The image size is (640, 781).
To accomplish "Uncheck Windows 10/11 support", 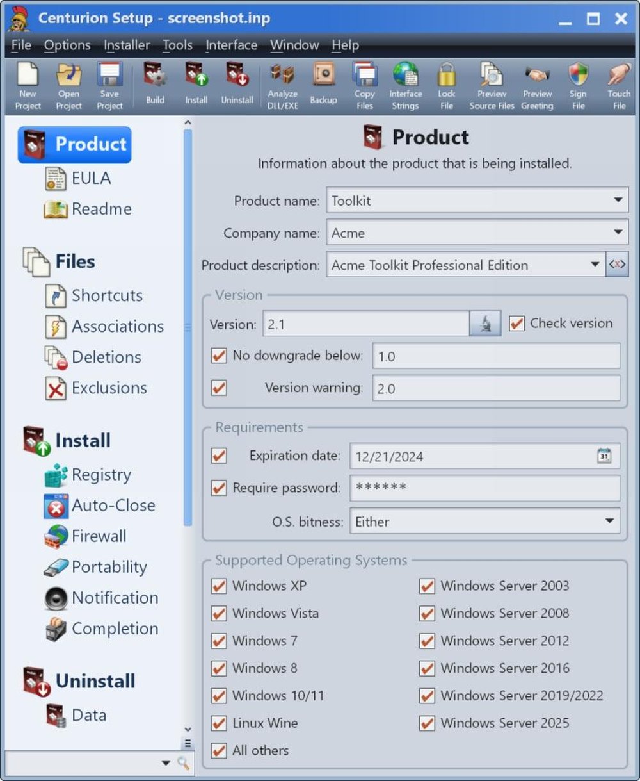I will [219, 695].
